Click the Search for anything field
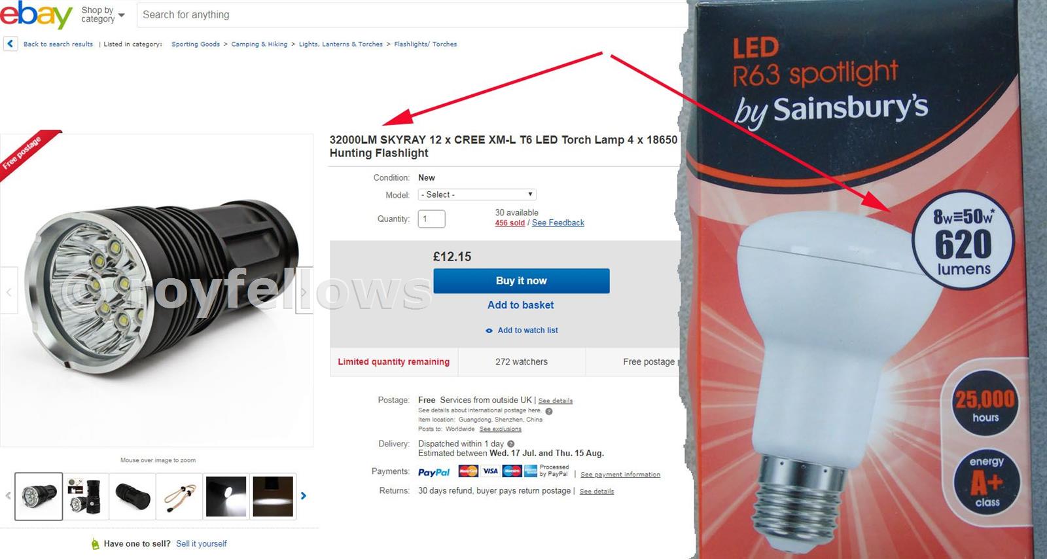Screen dimensions: 1047x559 (x=412, y=14)
